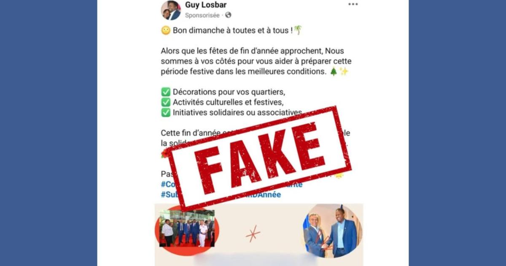Click the green check beside Initiatives solidaires
This screenshot has width=506, height=266.
point(166,113)
